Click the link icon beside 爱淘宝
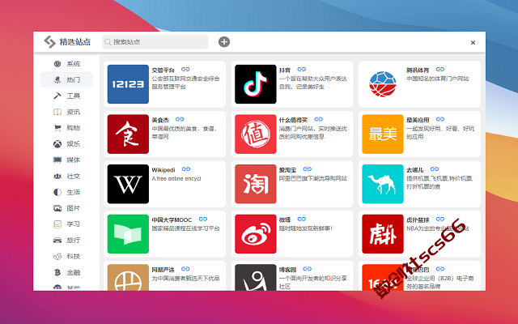The height and width of the screenshot is (324, 518). tap(308, 169)
